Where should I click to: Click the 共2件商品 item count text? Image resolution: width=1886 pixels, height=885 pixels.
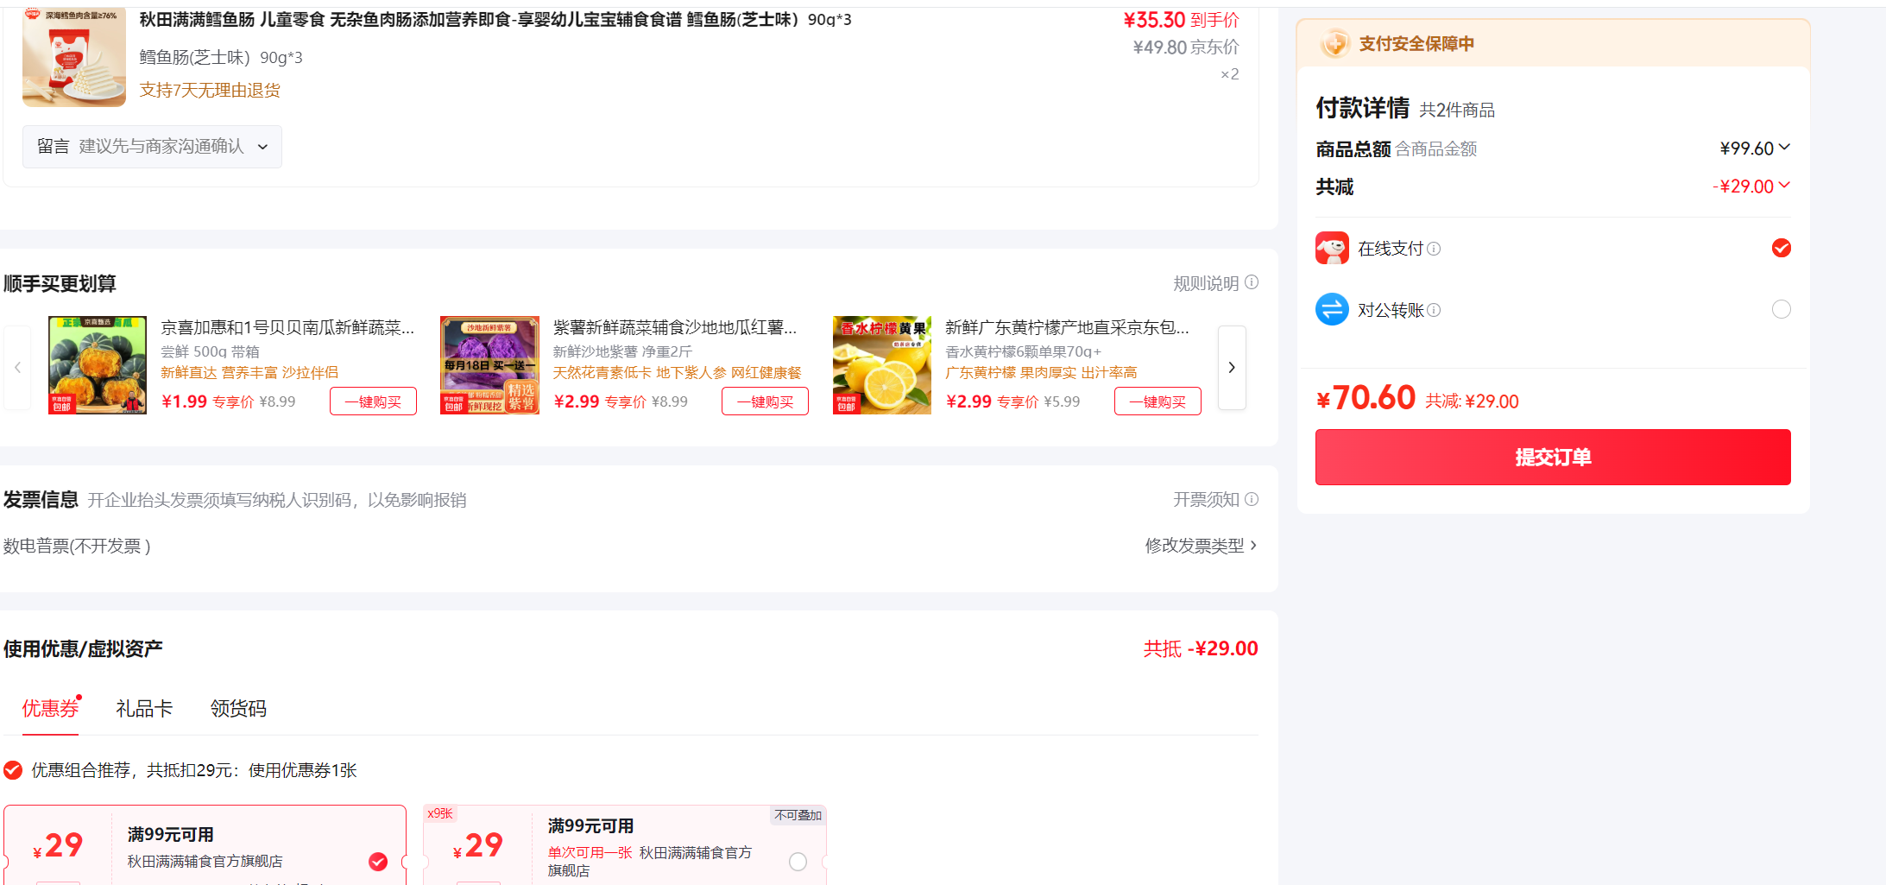[1457, 110]
